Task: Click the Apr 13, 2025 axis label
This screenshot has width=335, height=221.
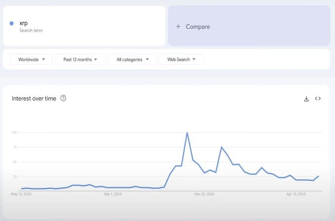Action: 296,194
